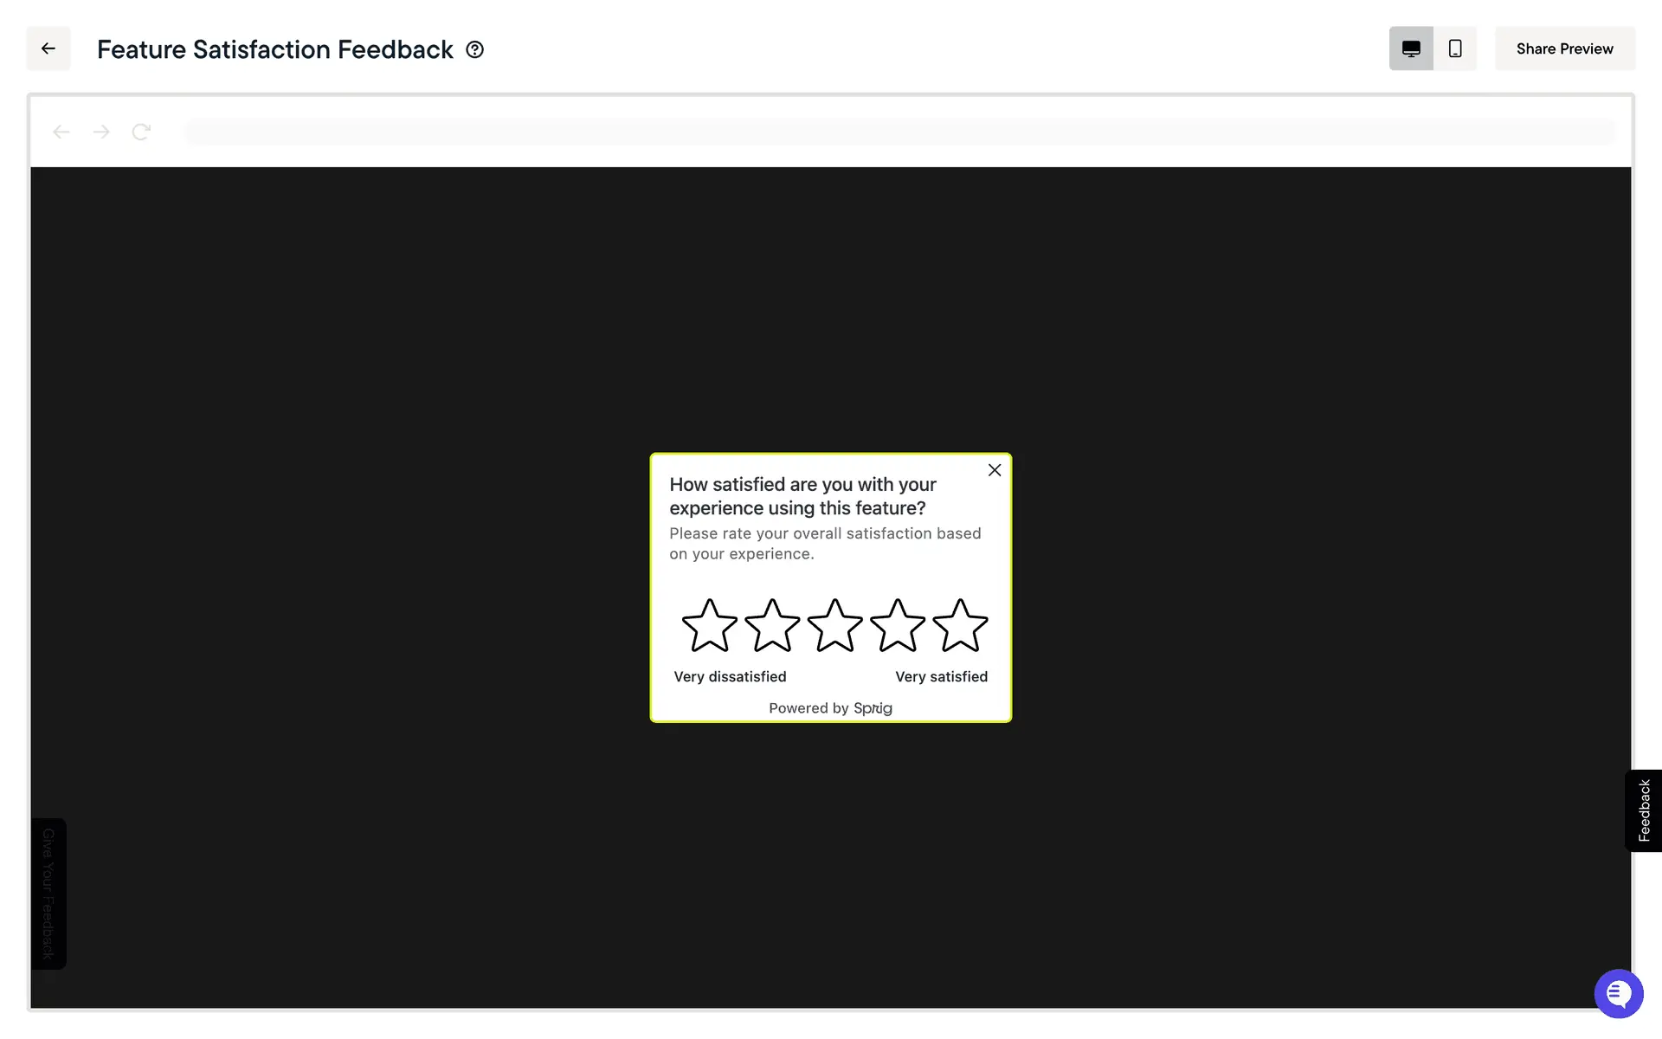Image resolution: width=1662 pixels, height=1039 pixels.
Task: Close the satisfaction survey popup
Action: point(995,470)
